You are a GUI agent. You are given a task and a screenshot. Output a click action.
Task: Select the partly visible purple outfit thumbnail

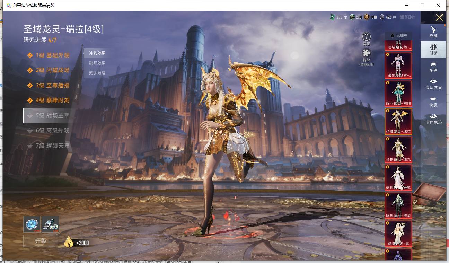[399, 254]
